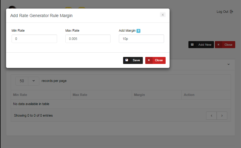Click the Add New button
Screen dimensions: 241x148
click(x=201, y=45)
